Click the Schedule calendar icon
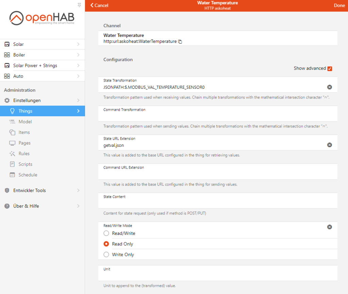348x294 pixels. [12, 175]
